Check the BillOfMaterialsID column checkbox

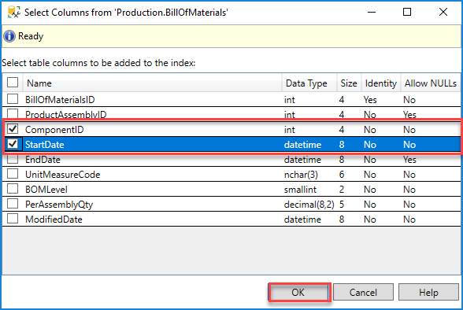pos(13,99)
